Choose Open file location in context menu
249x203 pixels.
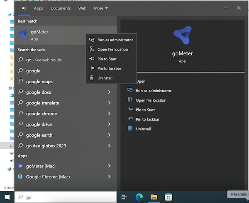pos(111,49)
